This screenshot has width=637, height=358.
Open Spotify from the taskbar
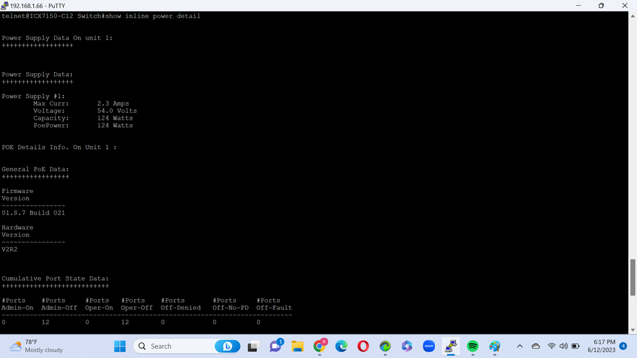(472, 346)
